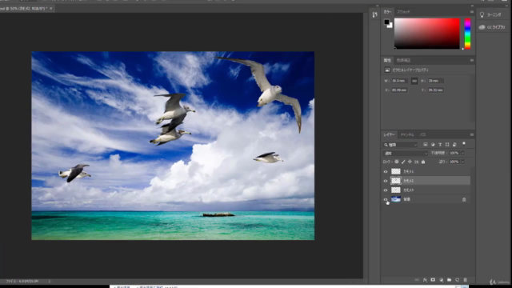Open the opacity slider dropdown arrow
The height and width of the screenshot is (288, 512).
[462, 153]
